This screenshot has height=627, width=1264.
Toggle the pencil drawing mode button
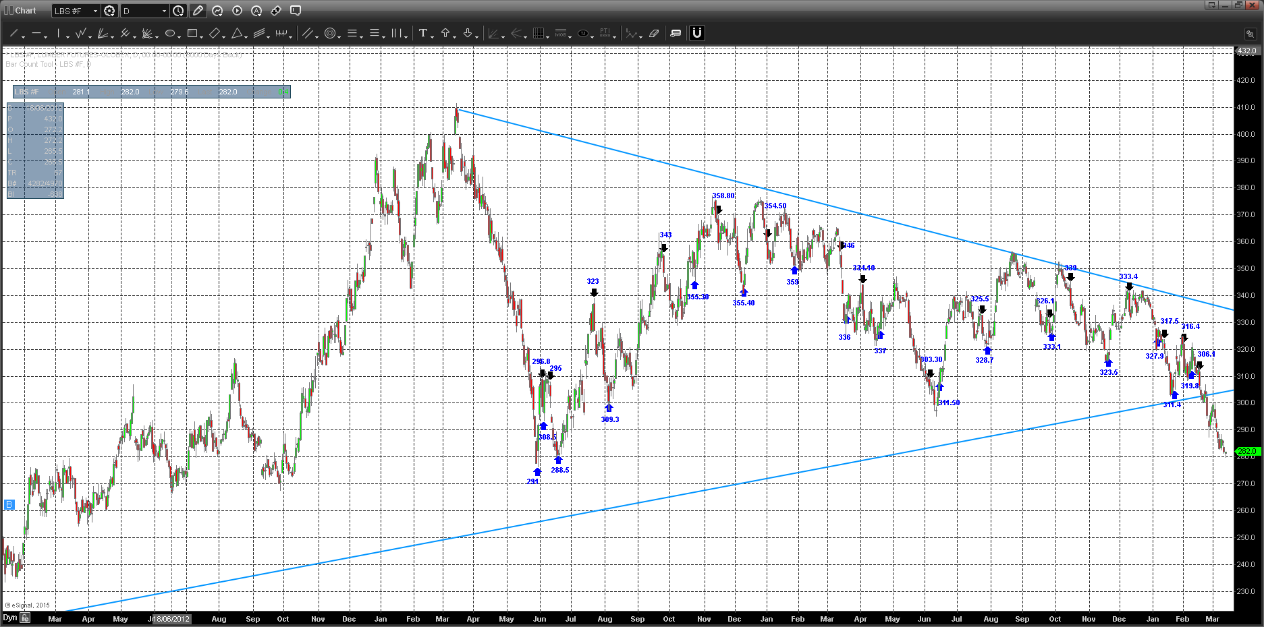198,11
